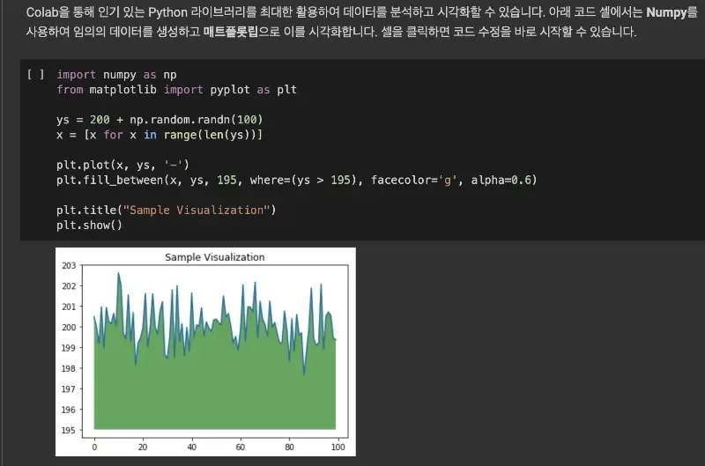Run the code cell via the brackets
Screen dimensions: 705x466
click(x=35, y=75)
